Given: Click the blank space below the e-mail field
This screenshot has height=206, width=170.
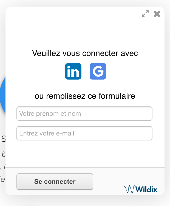Looking at the screenshot, I should tap(85, 154).
